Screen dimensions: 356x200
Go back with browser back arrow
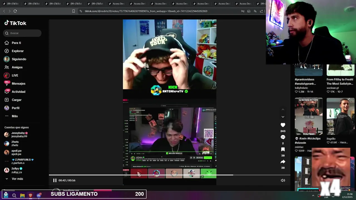(4, 11)
